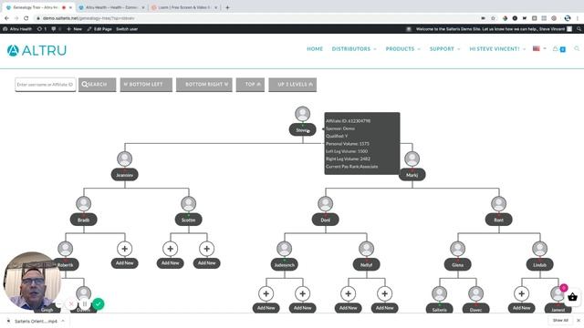Bookmark page with star icon

pyautogui.click(x=493, y=18)
